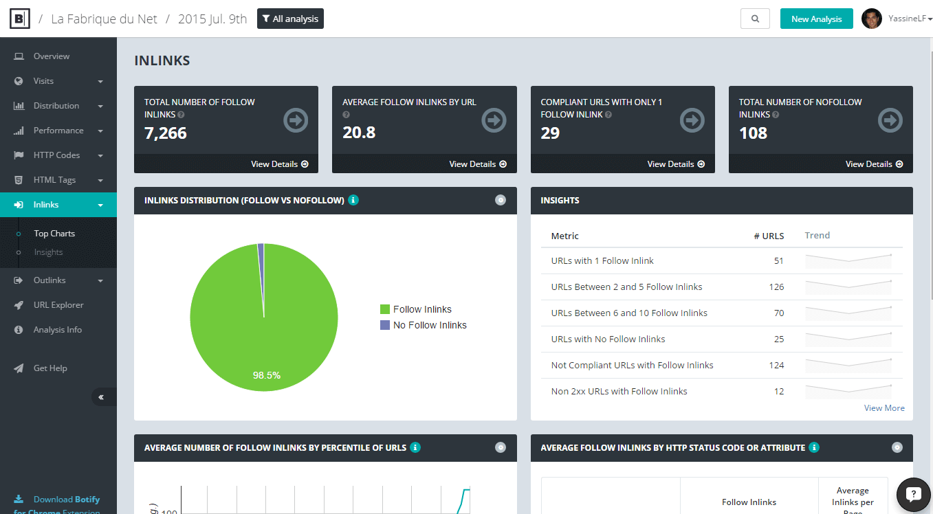Screen dimensions: 933x514
Task: Open the All analysis filter
Action: 290,19
